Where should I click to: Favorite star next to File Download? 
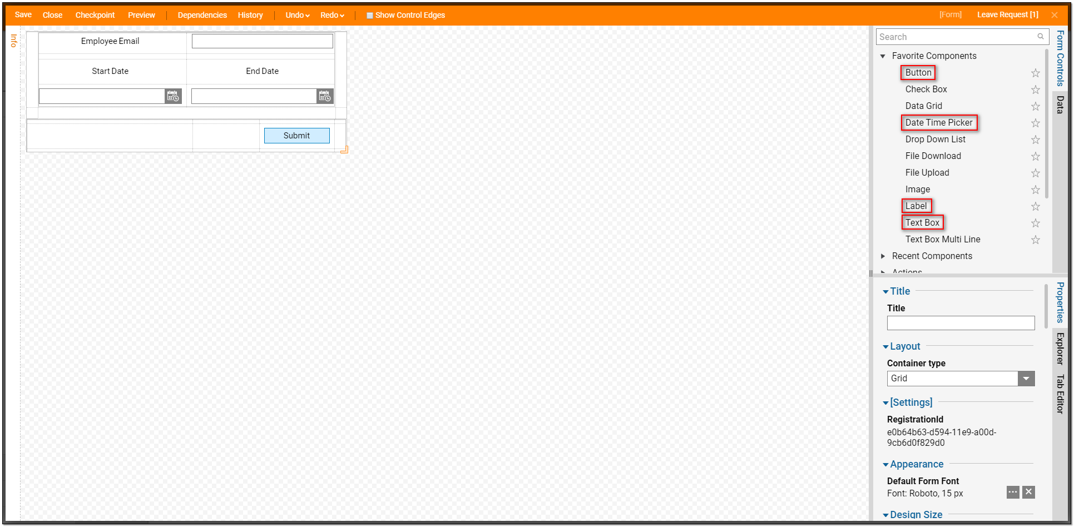(x=1035, y=156)
